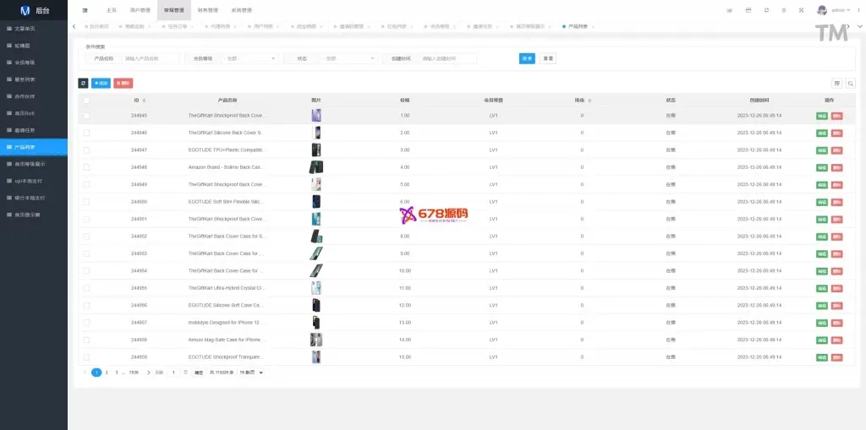866x430 pixels.
Task: Check the checkbox for row ID 244950
Action: 86,202
